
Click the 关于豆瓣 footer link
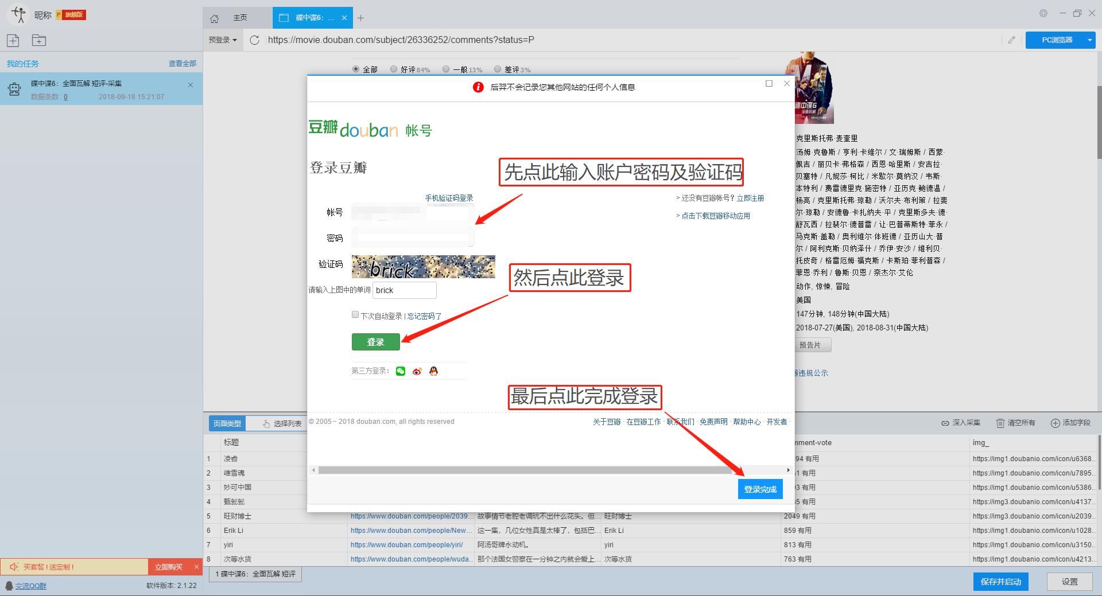point(607,422)
